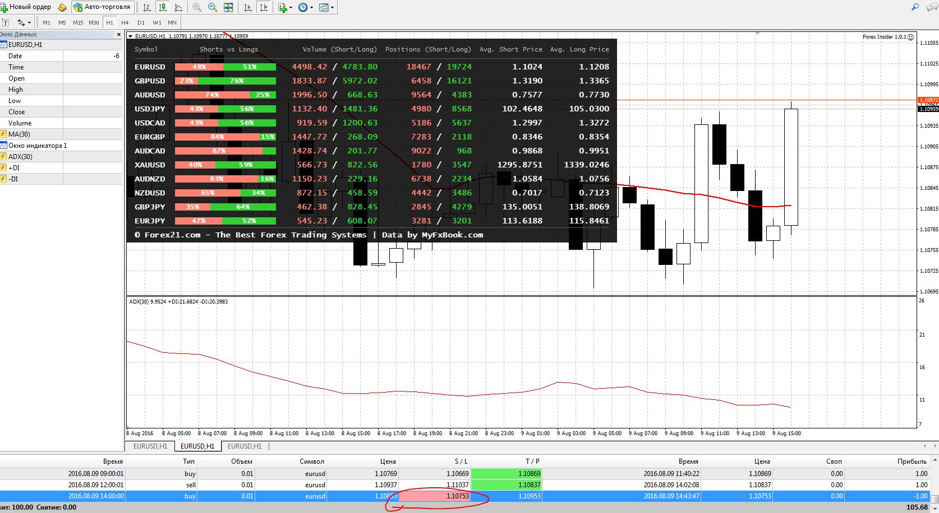The image size is (939, 513).
Task: Select the -DI row in Data Window
Action: 61,179
